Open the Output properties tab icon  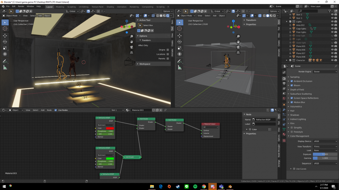click(284, 84)
